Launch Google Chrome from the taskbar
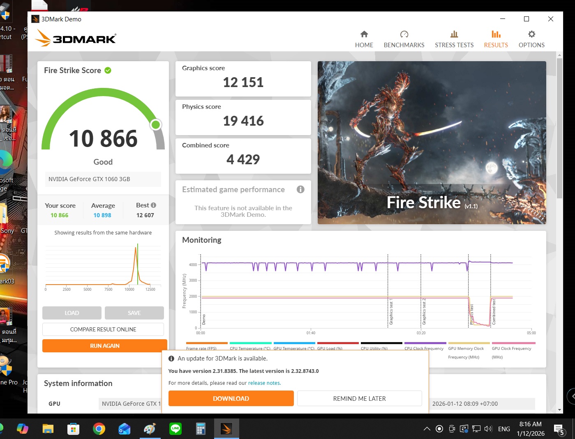 point(99,429)
